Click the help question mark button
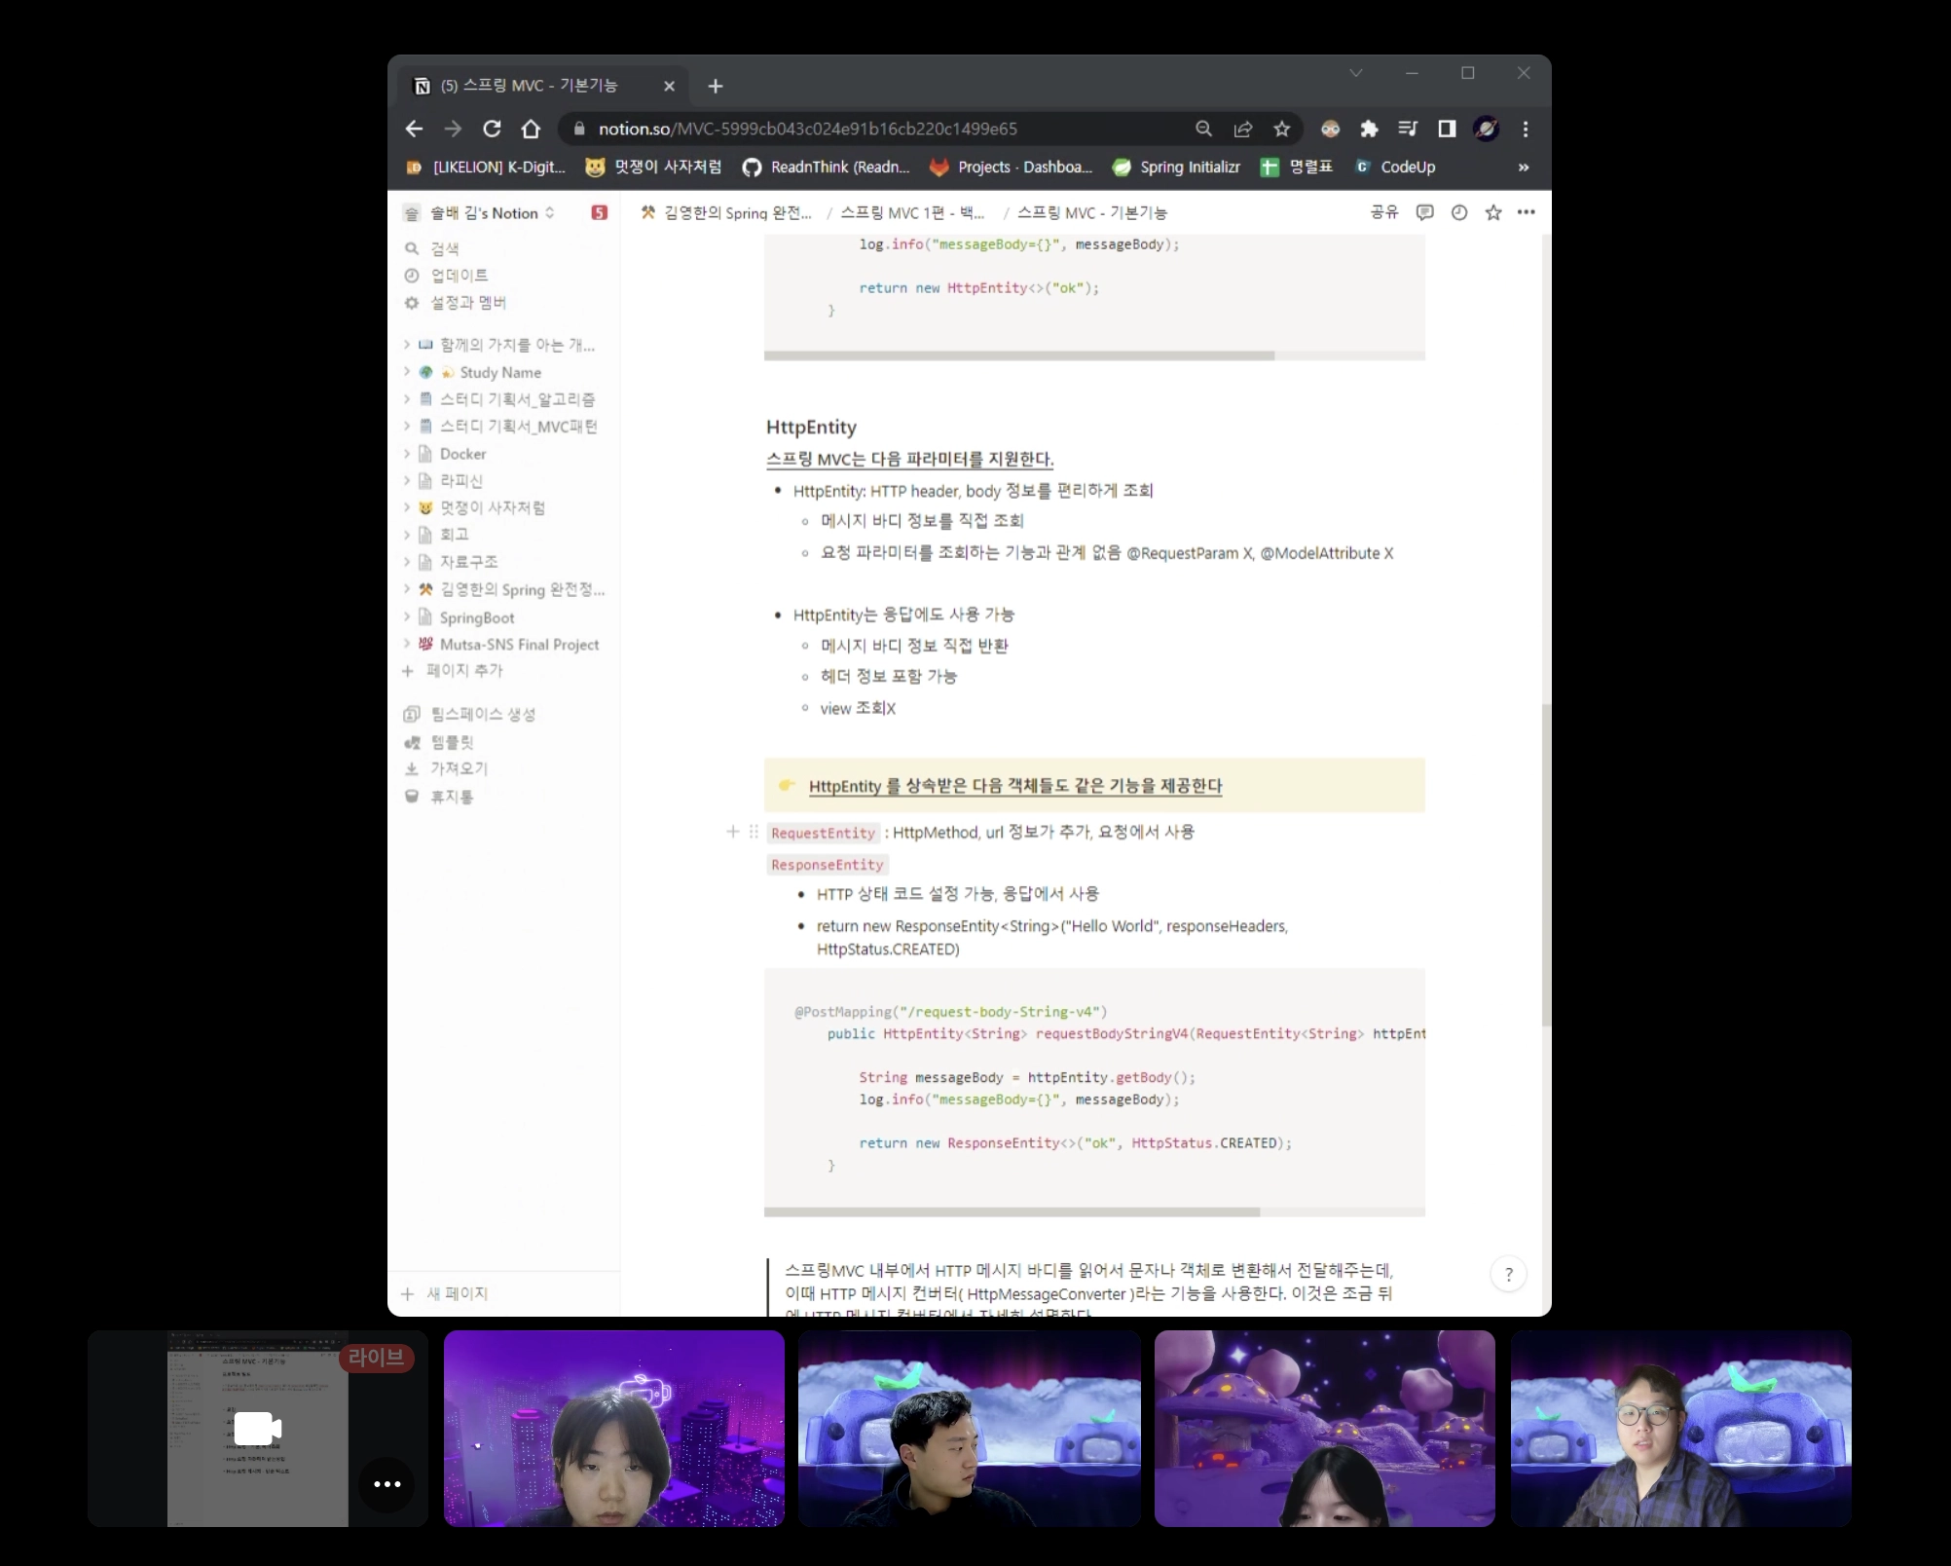The image size is (1951, 1566). tap(1508, 1274)
